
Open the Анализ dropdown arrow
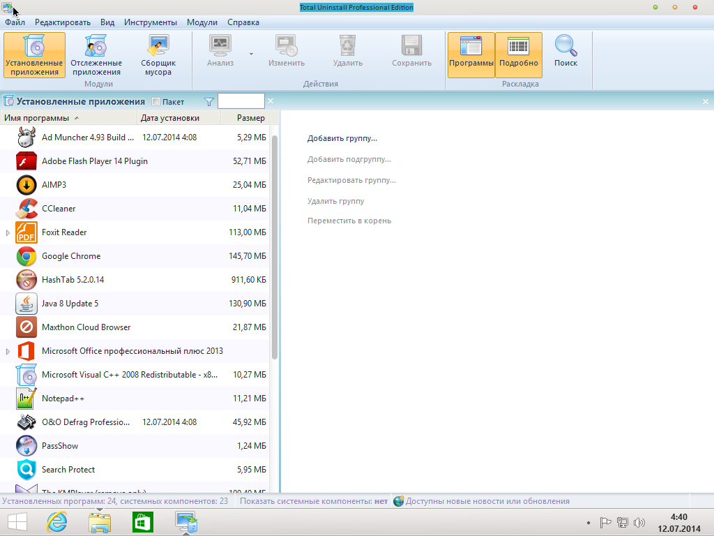(251, 54)
